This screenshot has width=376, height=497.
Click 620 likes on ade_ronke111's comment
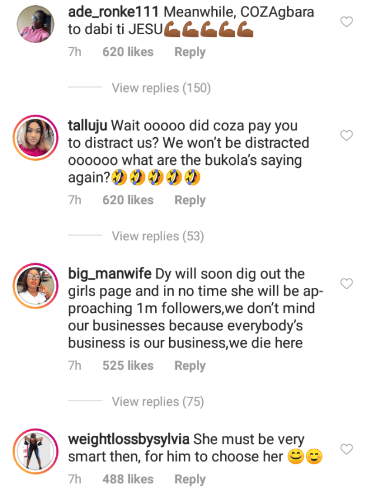127,51
